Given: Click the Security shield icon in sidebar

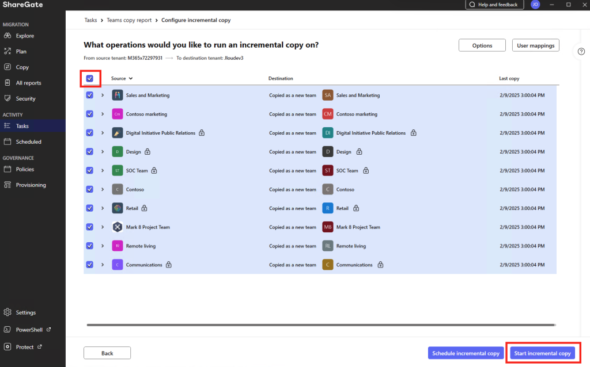Looking at the screenshot, I should [x=7, y=98].
